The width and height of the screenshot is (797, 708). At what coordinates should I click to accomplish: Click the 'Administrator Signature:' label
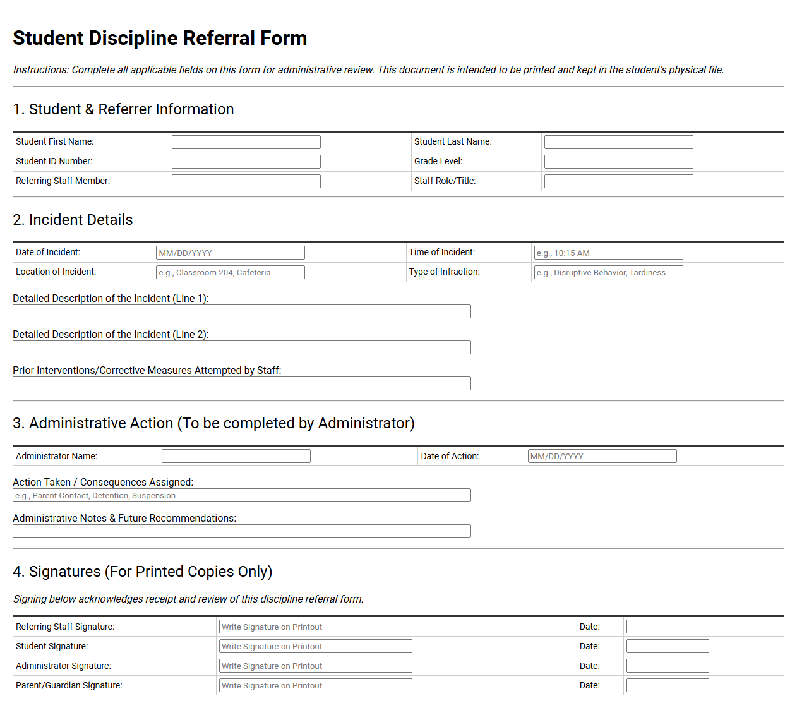tap(63, 666)
